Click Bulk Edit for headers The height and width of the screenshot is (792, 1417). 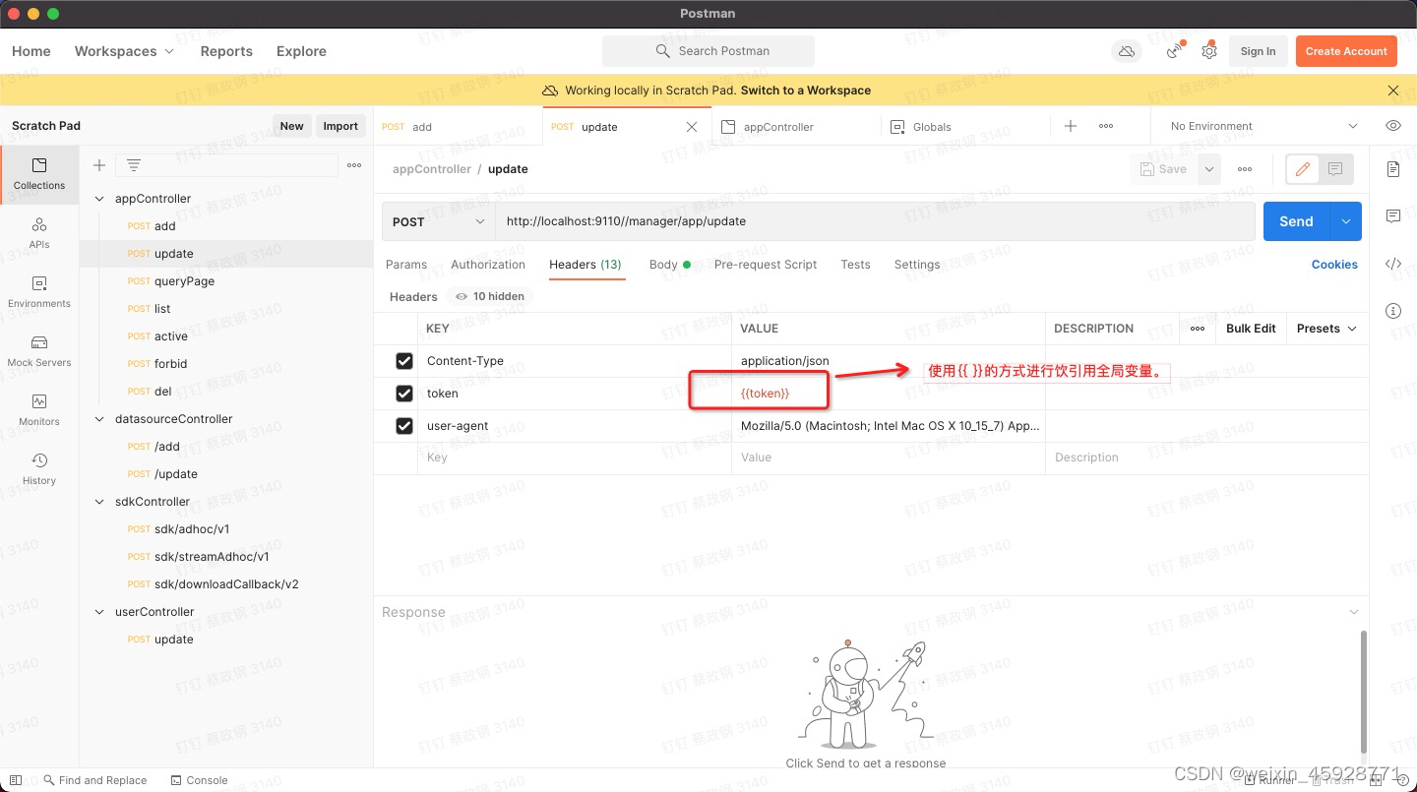[1251, 329]
